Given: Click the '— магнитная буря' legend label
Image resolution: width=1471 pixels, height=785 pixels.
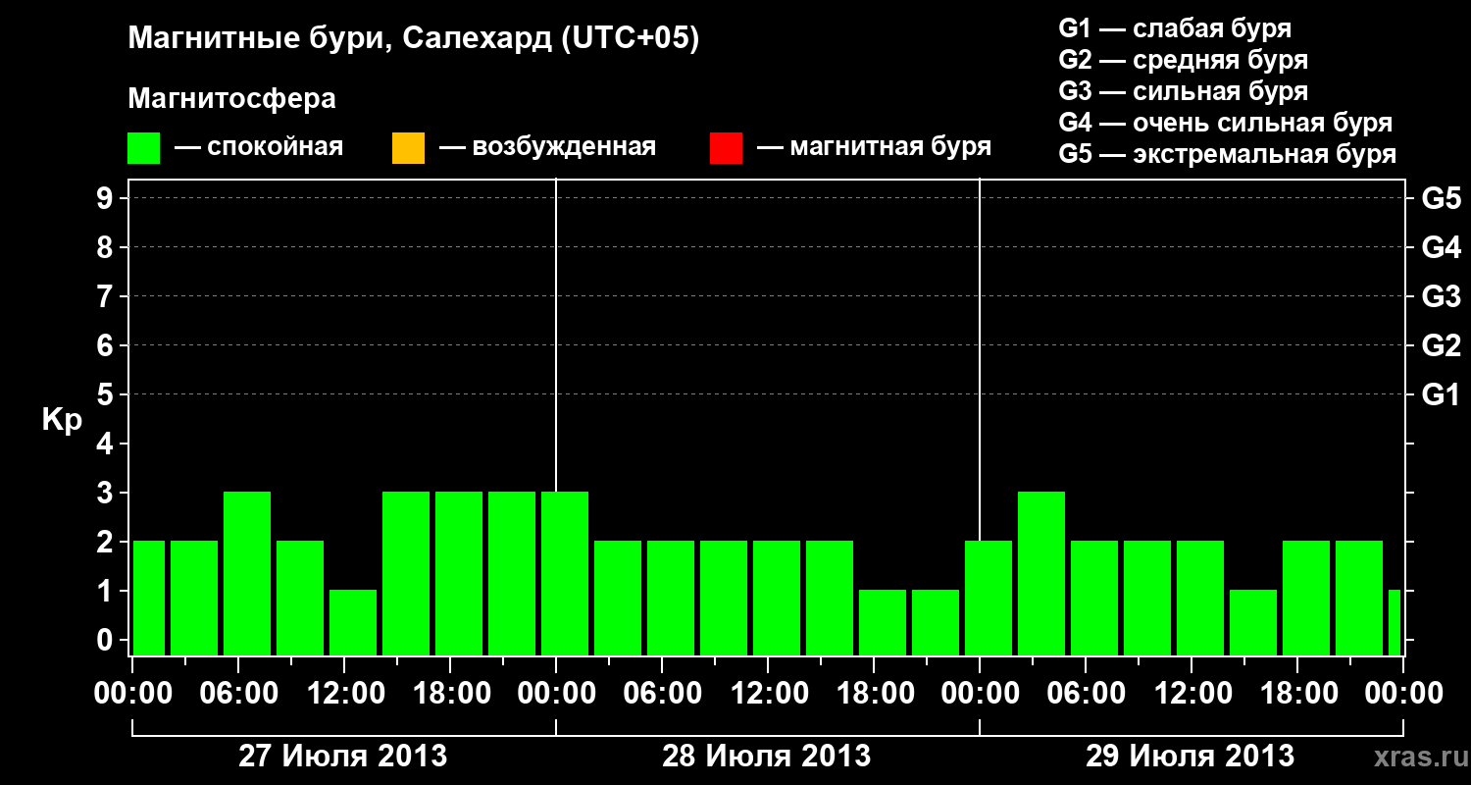Looking at the screenshot, I should (x=874, y=147).
